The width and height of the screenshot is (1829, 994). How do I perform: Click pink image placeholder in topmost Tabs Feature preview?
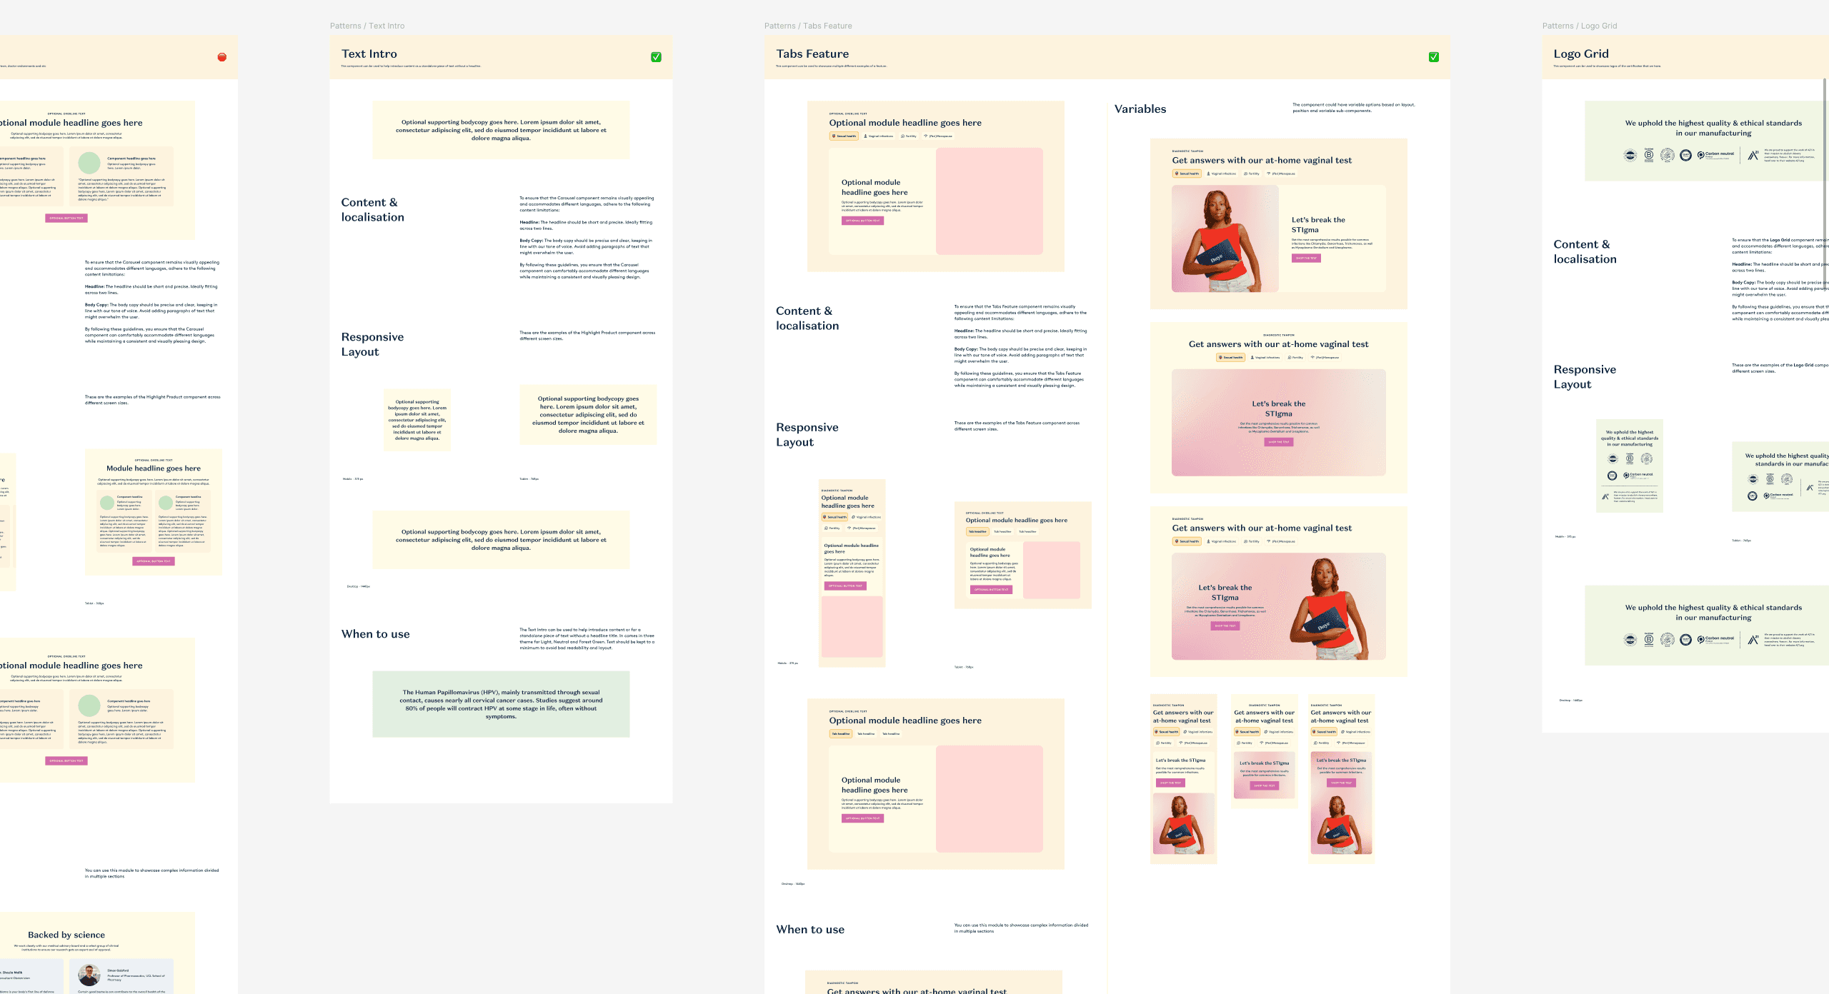[989, 201]
